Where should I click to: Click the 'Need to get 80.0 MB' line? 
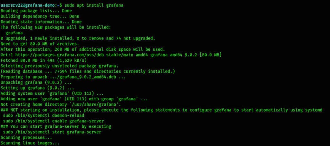[40, 44]
